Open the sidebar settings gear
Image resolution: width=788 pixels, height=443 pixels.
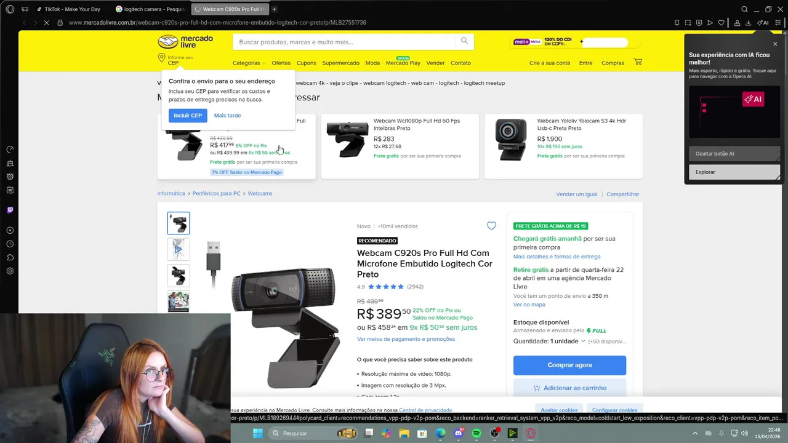[x=10, y=271]
